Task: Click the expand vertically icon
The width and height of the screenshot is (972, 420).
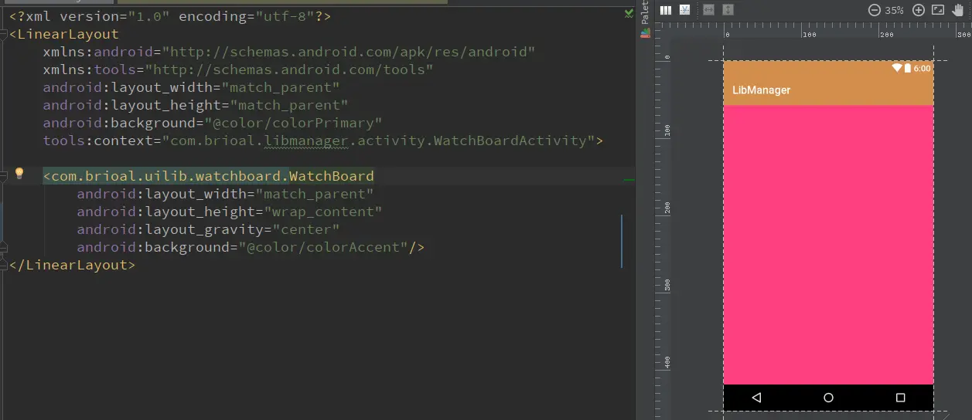Action: click(x=728, y=10)
